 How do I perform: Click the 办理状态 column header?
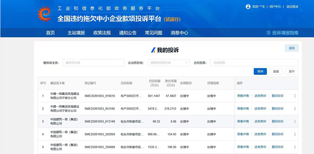(186, 83)
